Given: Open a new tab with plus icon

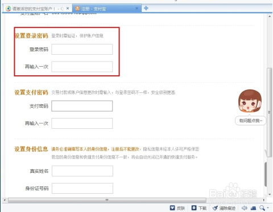Looking at the screenshot, I should (146, 8).
